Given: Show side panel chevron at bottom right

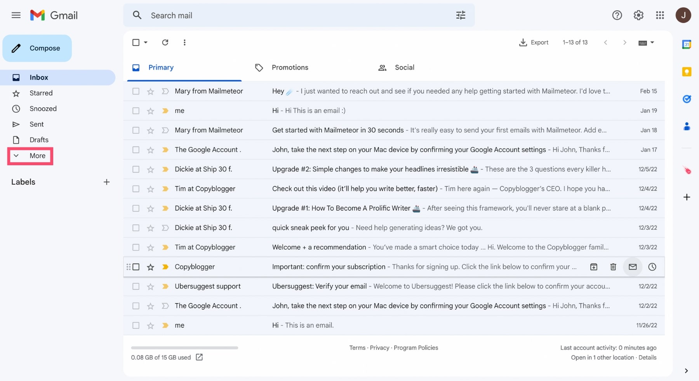Looking at the screenshot, I should click(x=686, y=371).
